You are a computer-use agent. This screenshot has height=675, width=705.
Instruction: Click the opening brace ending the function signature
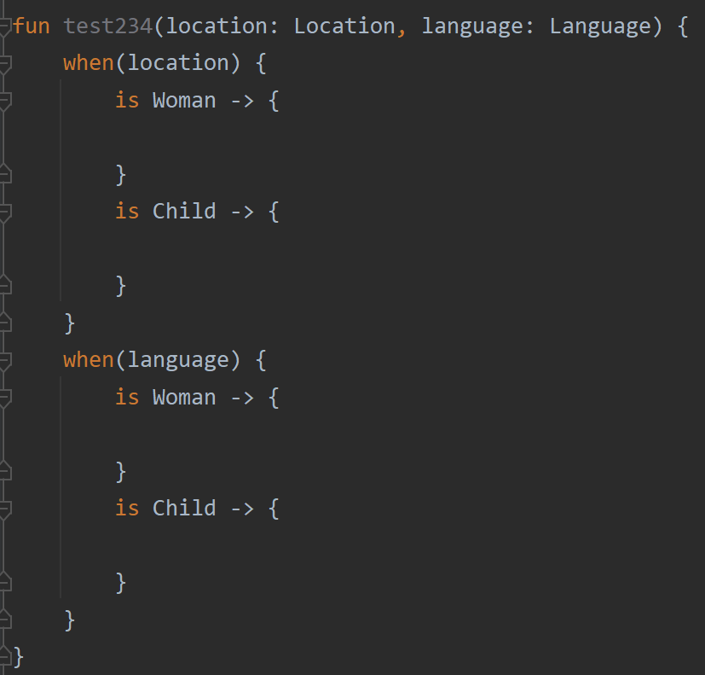(683, 27)
